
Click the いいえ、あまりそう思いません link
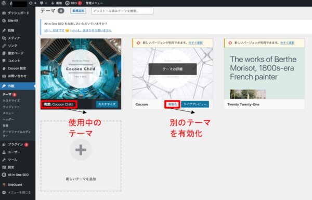coord(92,31)
